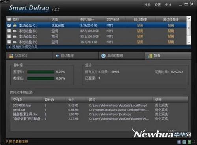Select the file row 磁盘整理工具.doc
197x145 pixels.
pyautogui.click(x=99, y=114)
